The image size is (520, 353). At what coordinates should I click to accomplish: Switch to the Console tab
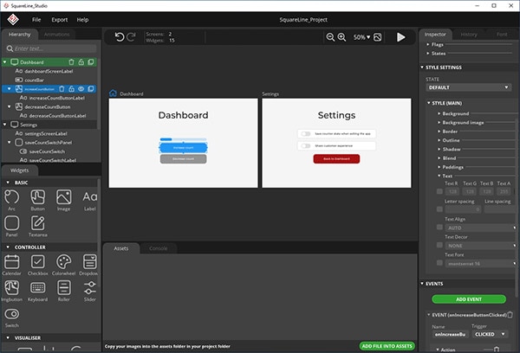click(x=159, y=248)
